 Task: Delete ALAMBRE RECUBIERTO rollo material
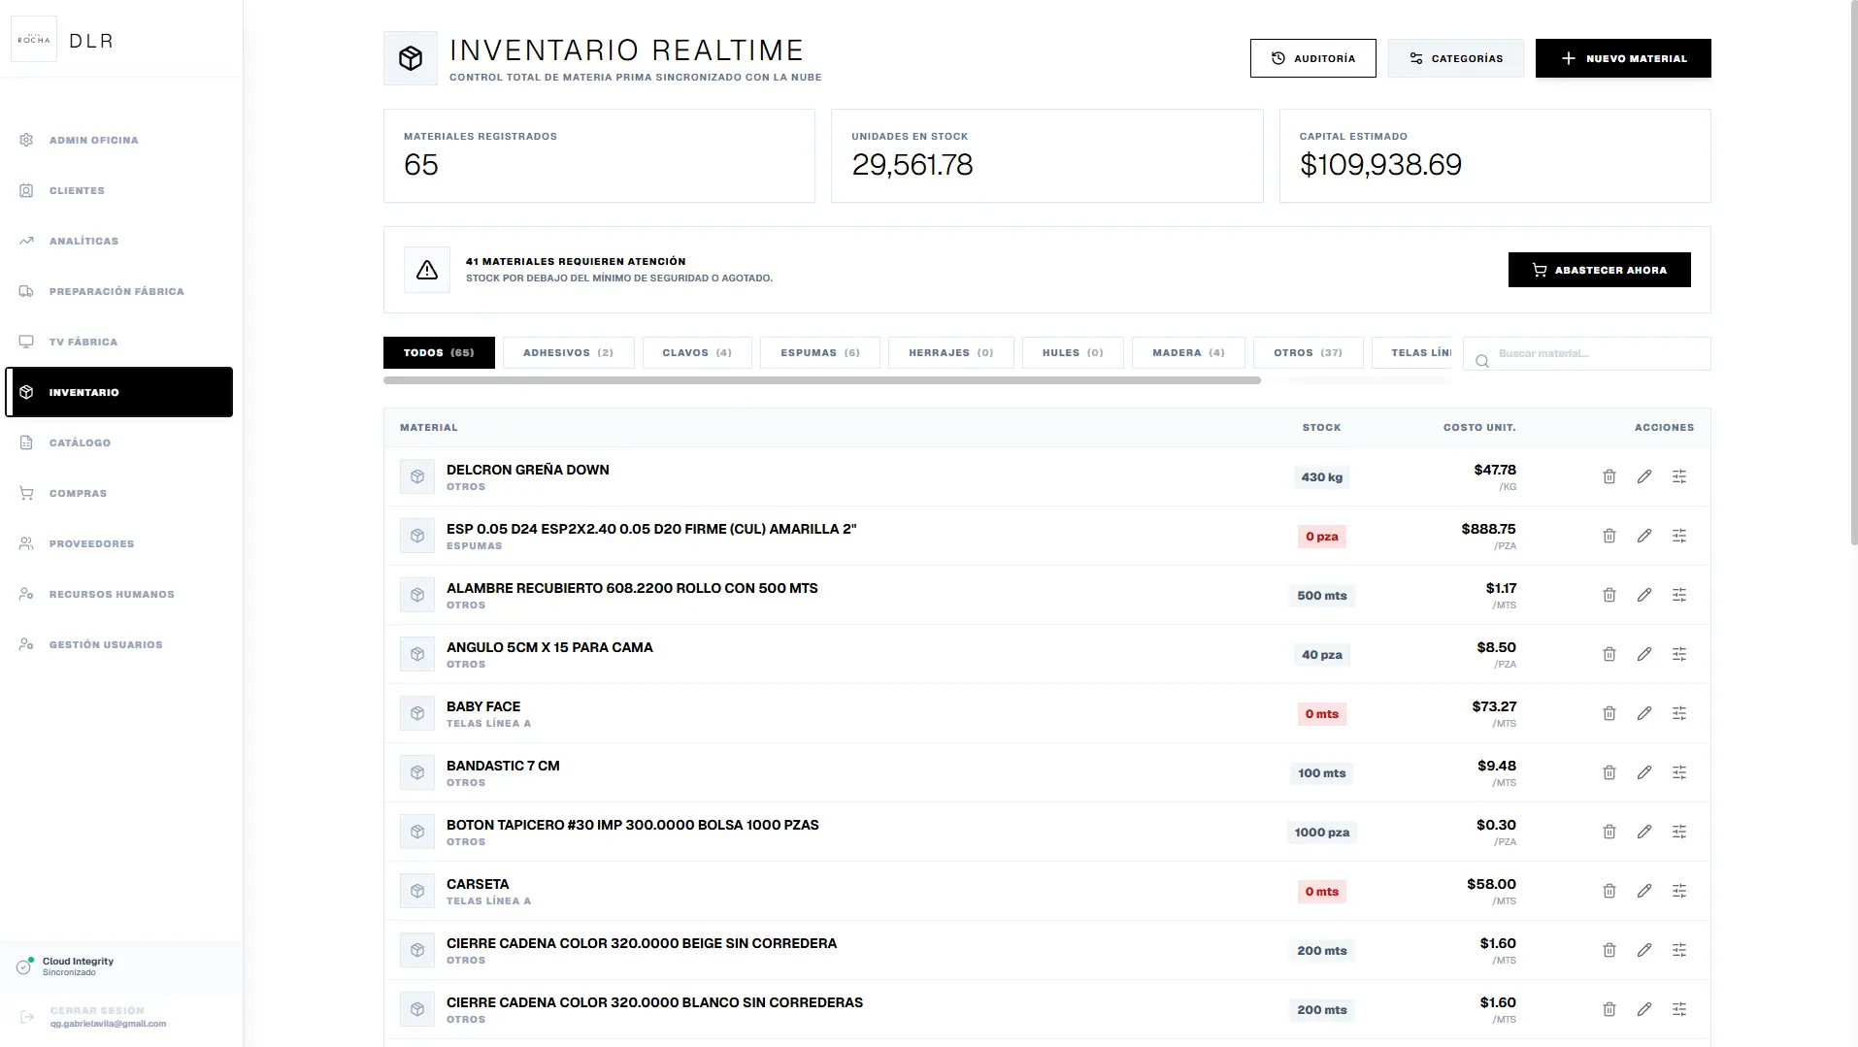(1609, 595)
